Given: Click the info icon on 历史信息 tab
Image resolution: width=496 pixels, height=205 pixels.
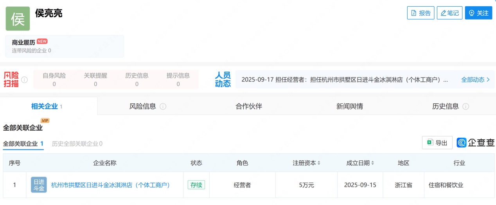Looking at the screenshot, I should coord(465,106).
